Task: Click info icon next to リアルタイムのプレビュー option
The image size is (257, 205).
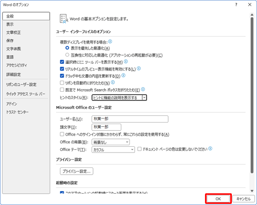Action: (x=139, y=69)
